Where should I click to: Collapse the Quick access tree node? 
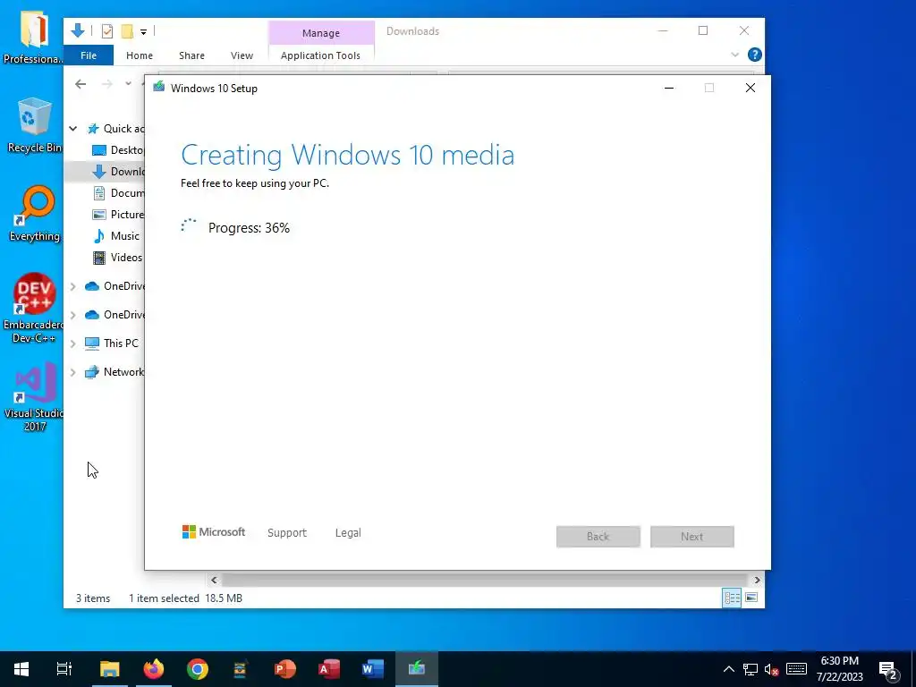(x=73, y=129)
